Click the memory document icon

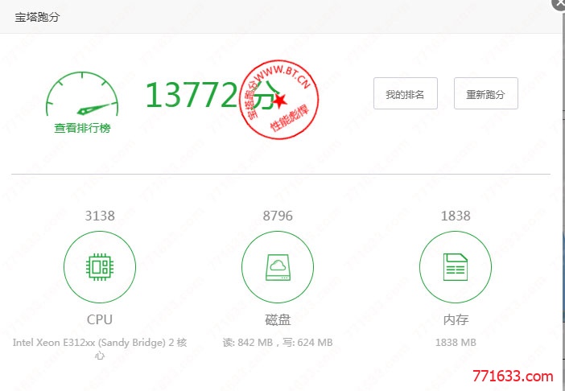click(x=456, y=267)
